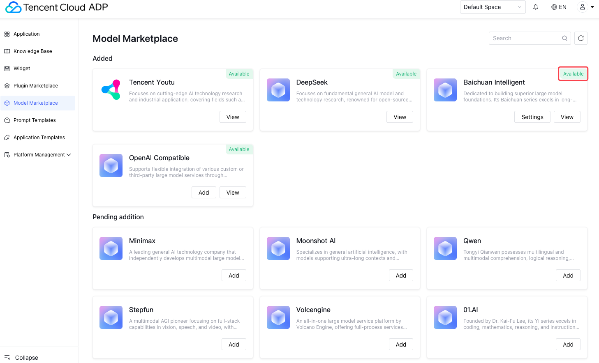Open the Default Space dropdown
This screenshot has width=599, height=363.
click(x=493, y=7)
